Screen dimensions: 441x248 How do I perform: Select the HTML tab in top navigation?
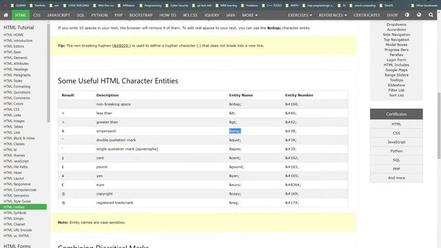[21, 15]
